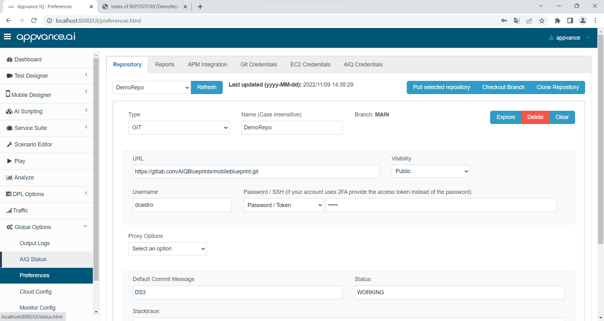Image resolution: width=604 pixels, height=321 pixels.
Task: Switch to the Reports tab
Action: click(x=165, y=65)
